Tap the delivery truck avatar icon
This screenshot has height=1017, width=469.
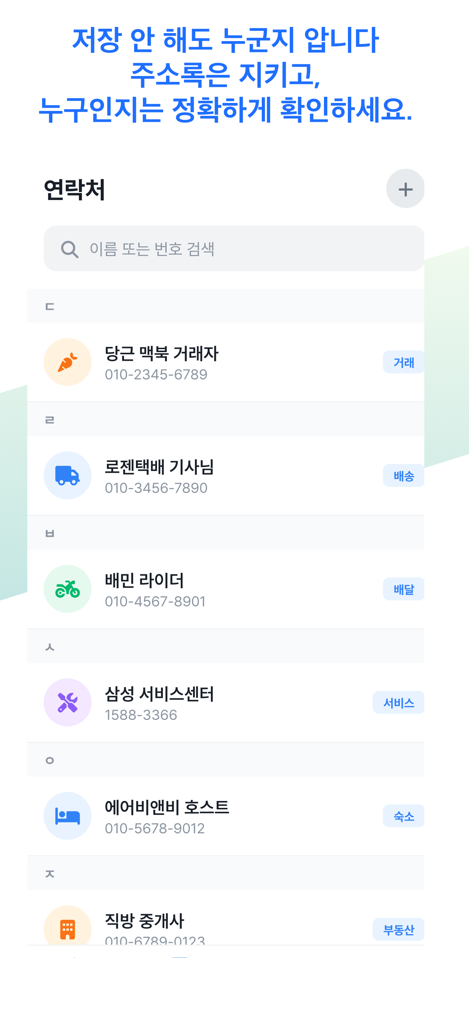(68, 475)
